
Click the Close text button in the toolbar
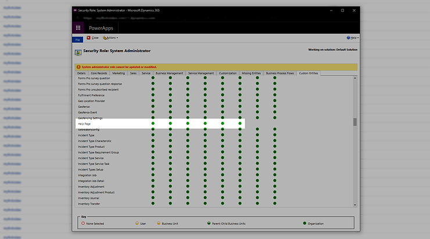click(x=95, y=38)
